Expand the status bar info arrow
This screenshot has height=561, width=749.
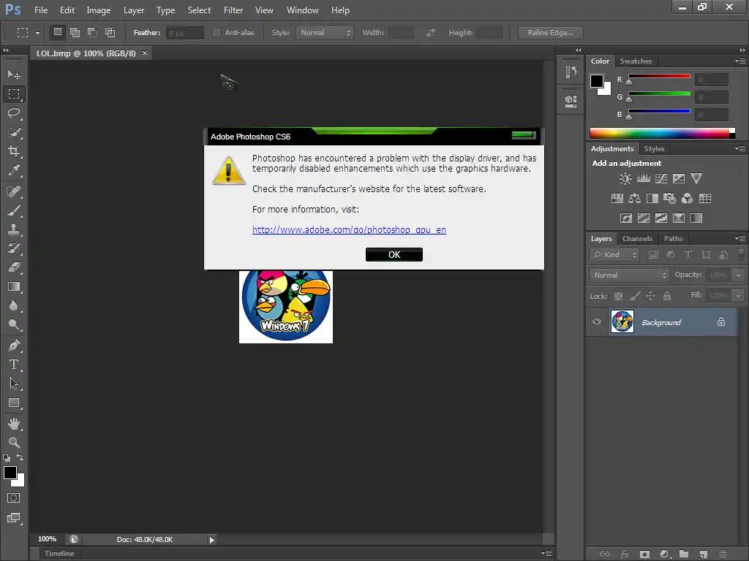(211, 540)
